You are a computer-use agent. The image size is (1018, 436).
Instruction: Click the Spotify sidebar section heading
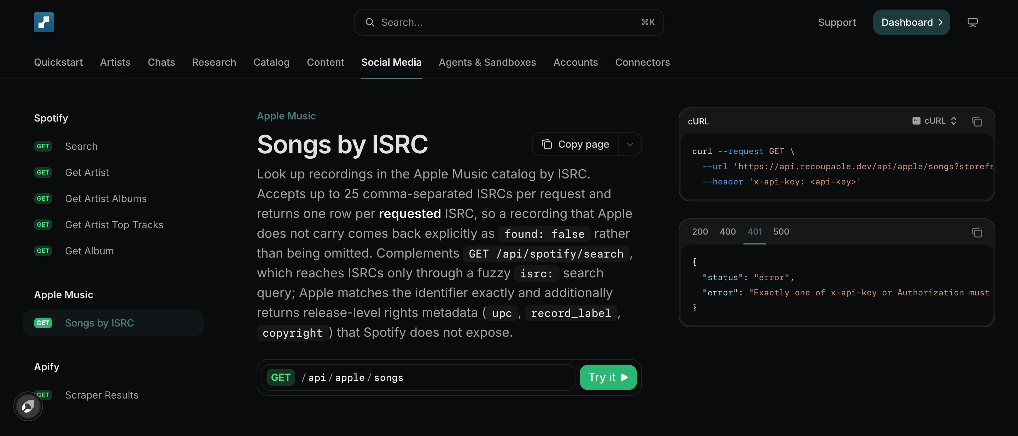pos(51,118)
